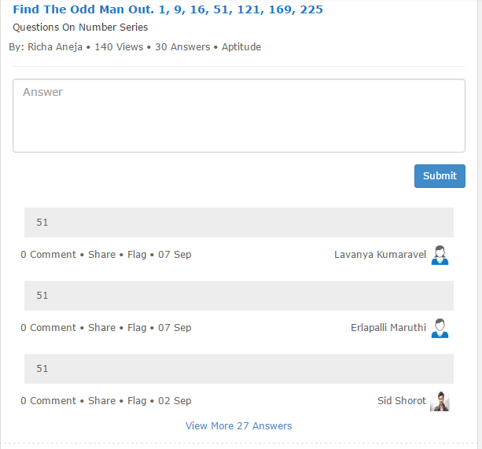482x449 pixels.
Task: Share Sid Shorot's answer
Action: tap(101, 401)
